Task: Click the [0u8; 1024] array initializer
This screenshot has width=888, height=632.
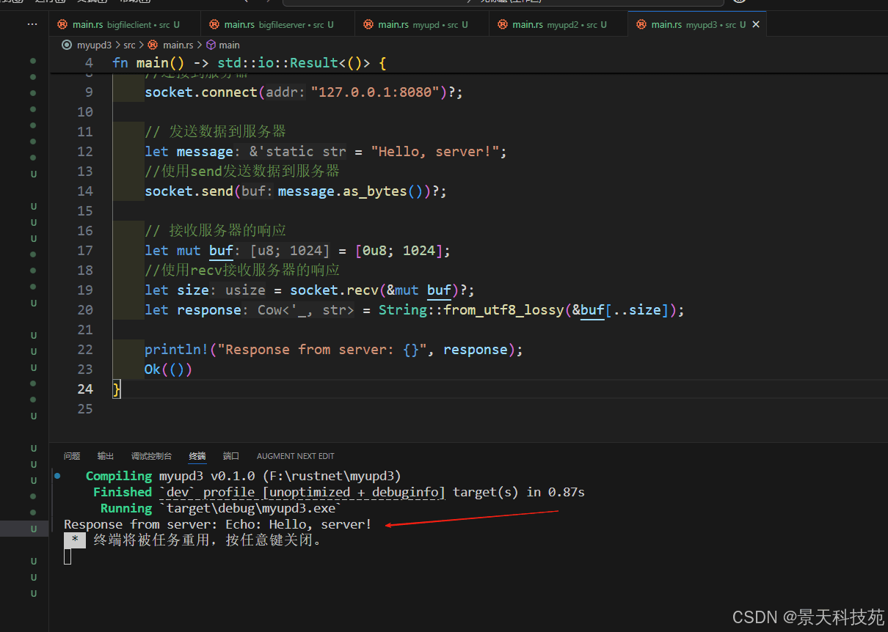Action: tap(398, 251)
